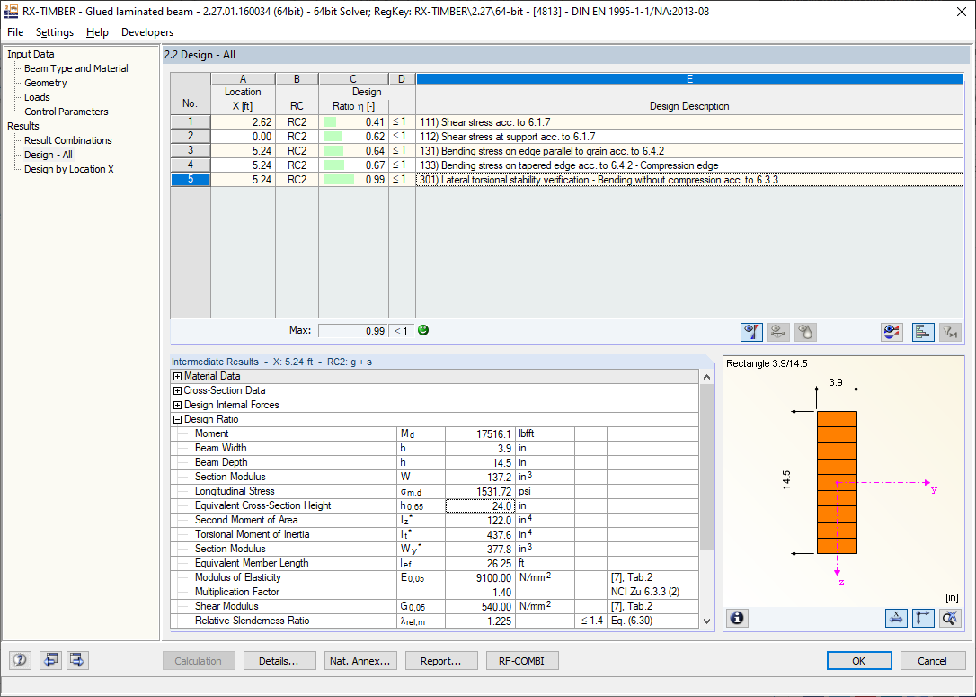The image size is (976, 697).
Task: Toggle the colored bars result icon
Action: [x=922, y=332]
